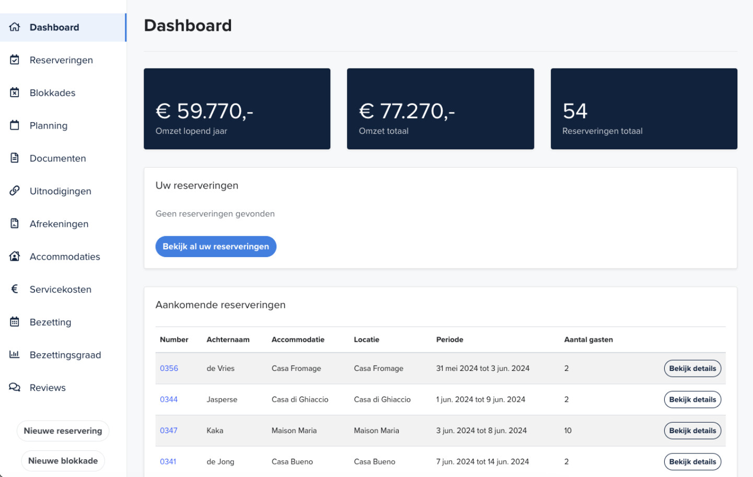Click the Blokkades calendar-x icon

point(15,92)
